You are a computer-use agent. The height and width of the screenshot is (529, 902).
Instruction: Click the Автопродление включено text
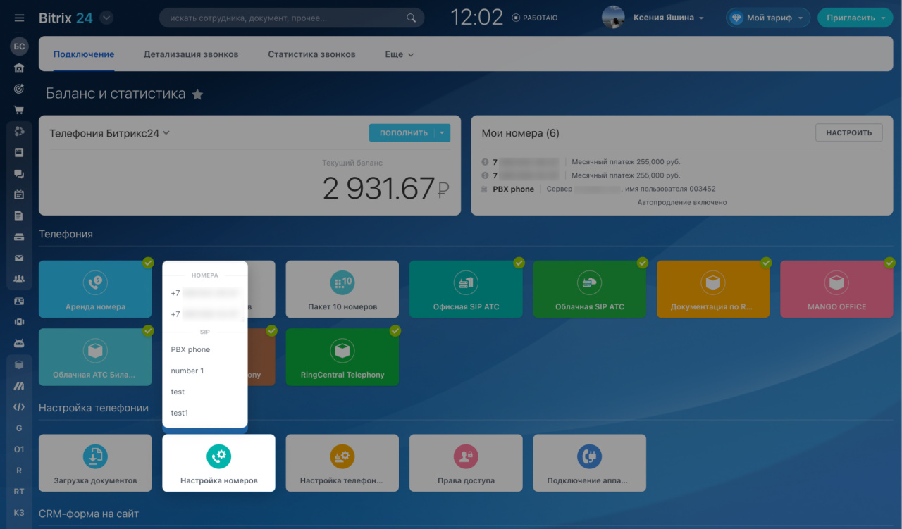(682, 202)
